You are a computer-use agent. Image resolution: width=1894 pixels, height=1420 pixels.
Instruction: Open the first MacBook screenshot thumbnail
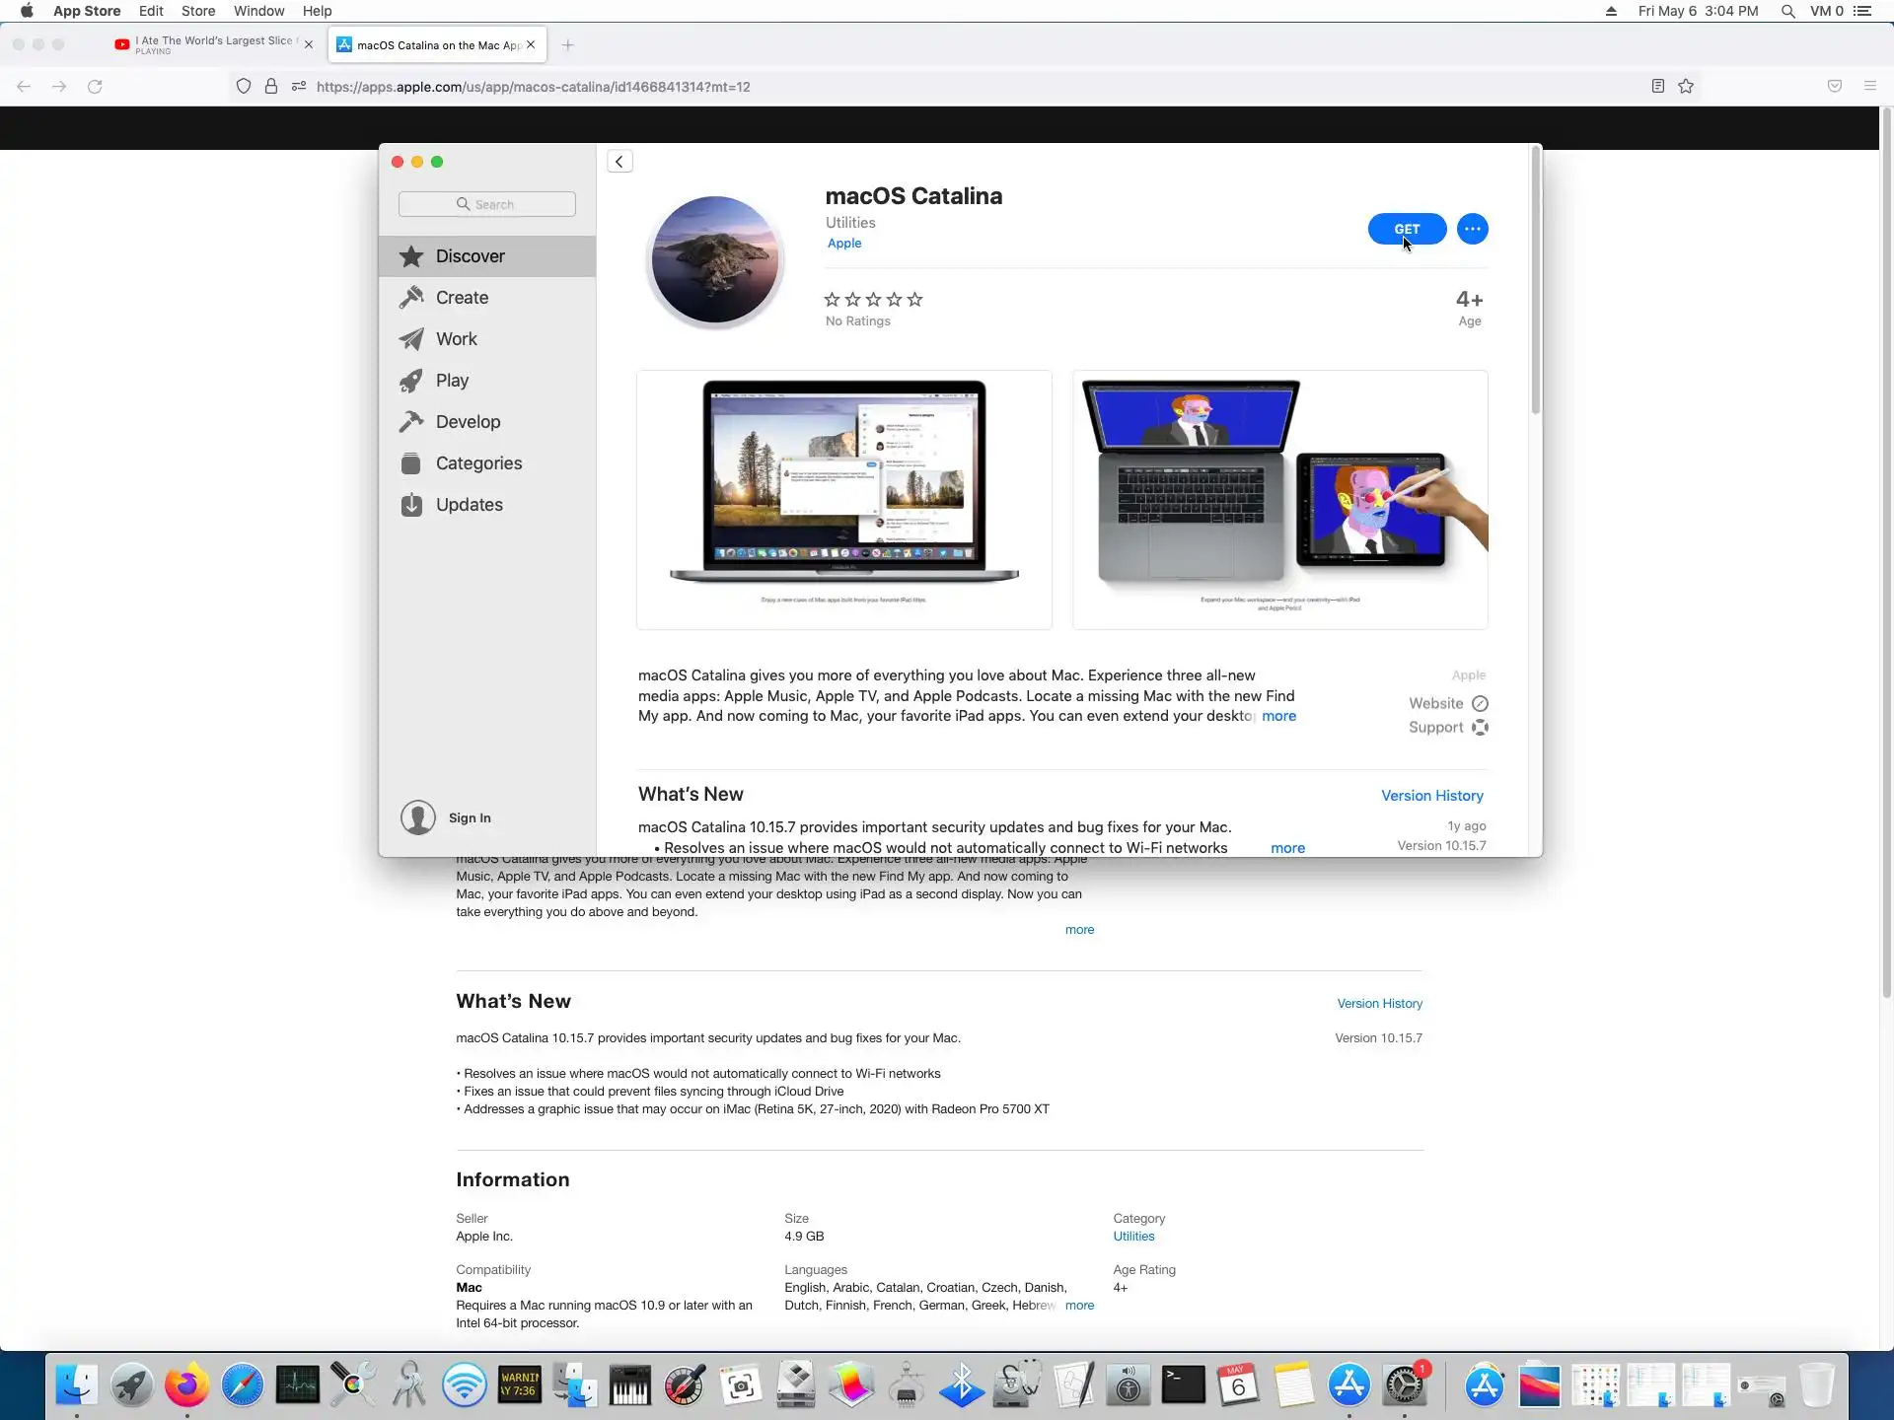tap(844, 499)
